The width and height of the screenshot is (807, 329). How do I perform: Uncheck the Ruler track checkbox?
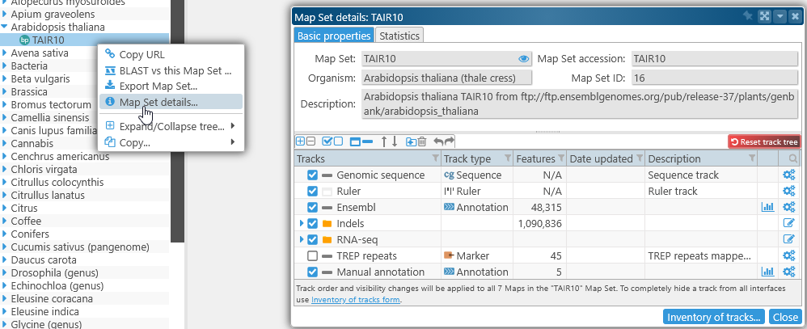pos(312,191)
